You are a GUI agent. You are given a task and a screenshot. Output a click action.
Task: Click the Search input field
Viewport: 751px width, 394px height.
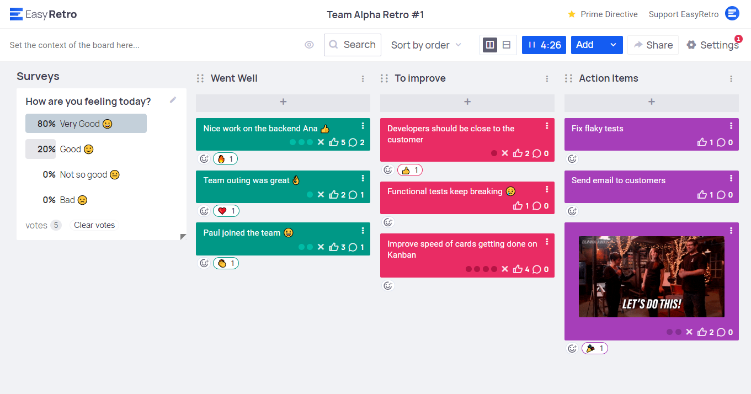point(353,45)
